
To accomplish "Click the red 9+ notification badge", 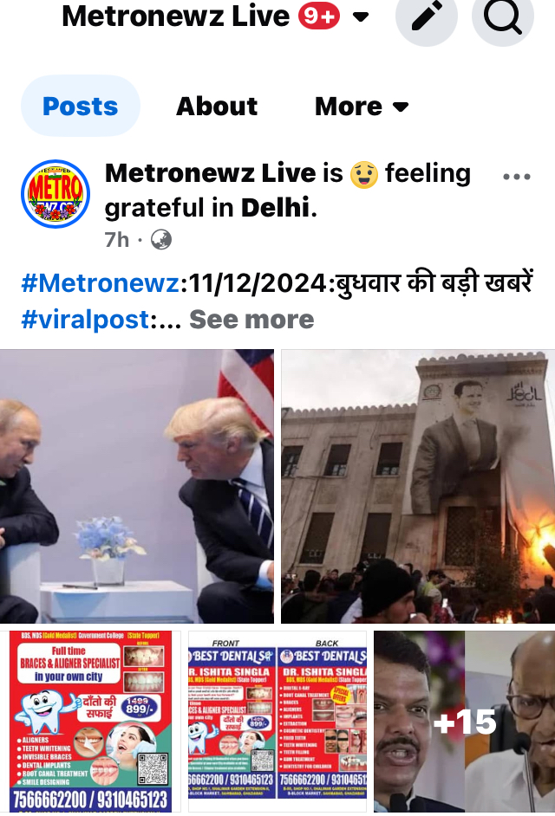I will coord(318,16).
